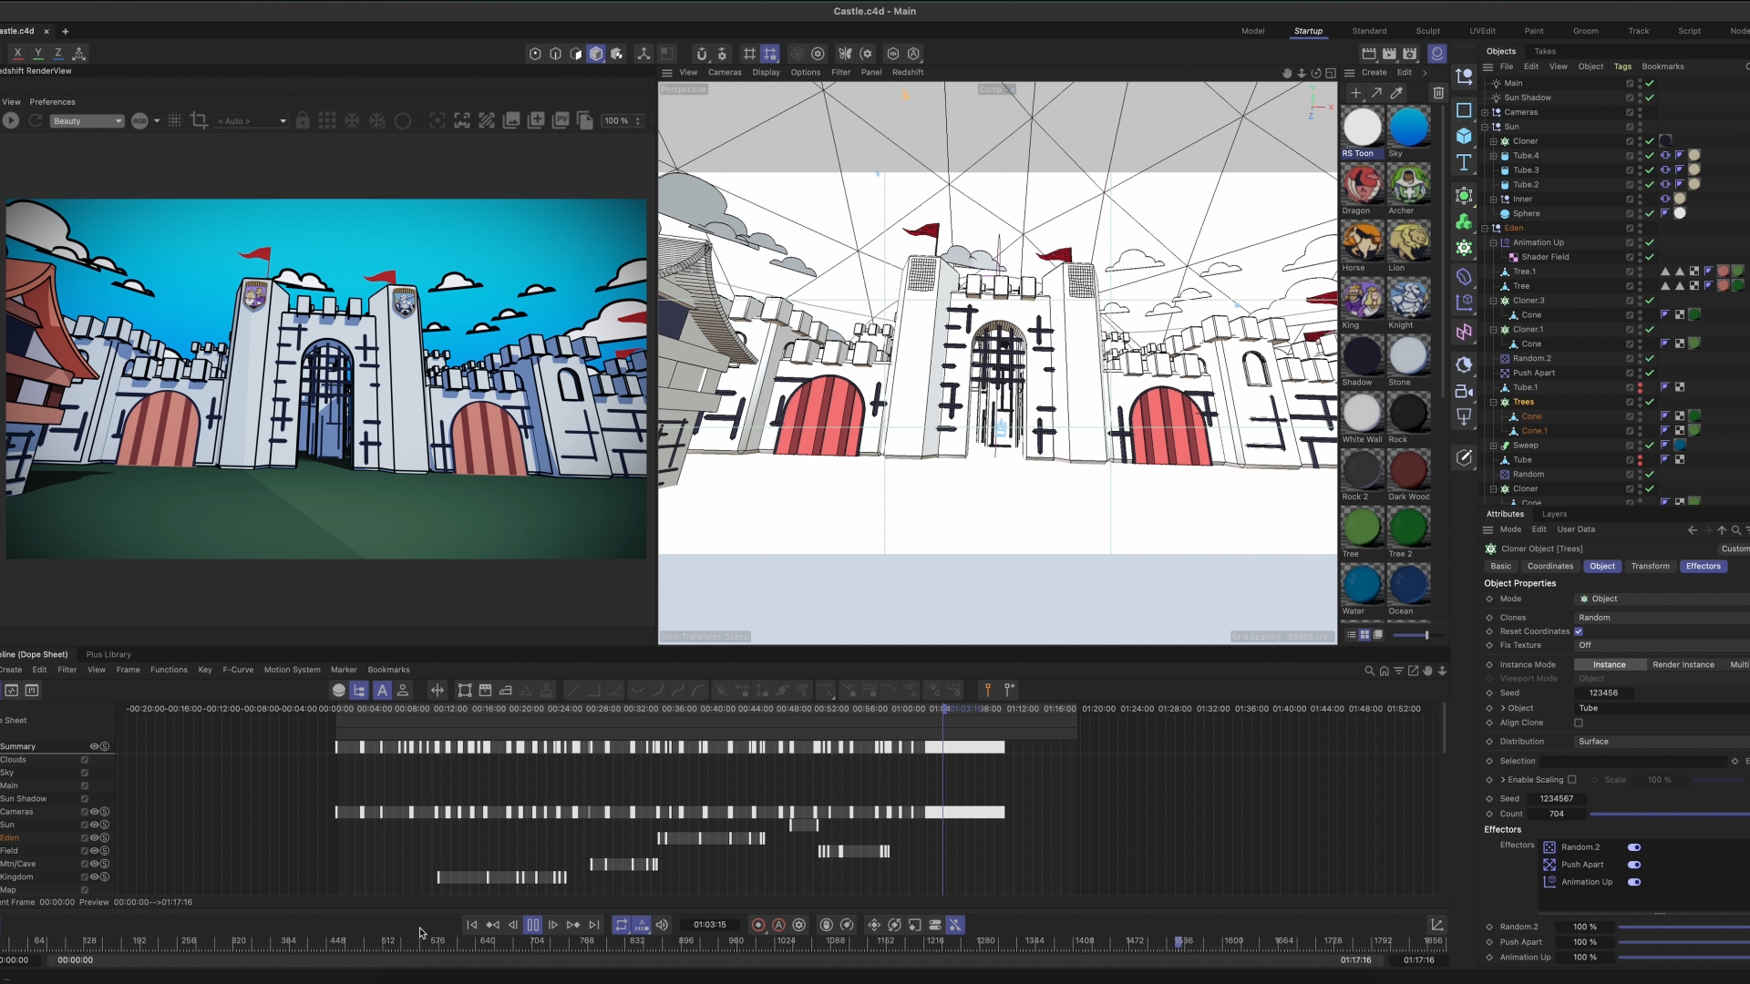Toggle the Reset Coordinates checkbox
Image resolution: width=1750 pixels, height=984 pixels.
tap(1579, 631)
